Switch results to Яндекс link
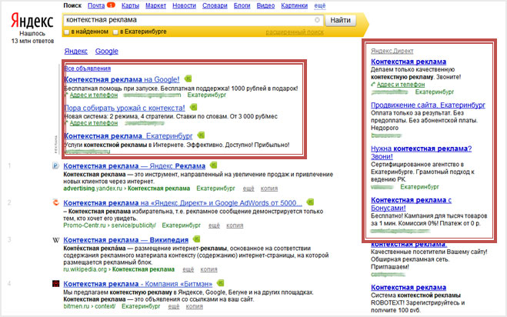 click(x=75, y=51)
